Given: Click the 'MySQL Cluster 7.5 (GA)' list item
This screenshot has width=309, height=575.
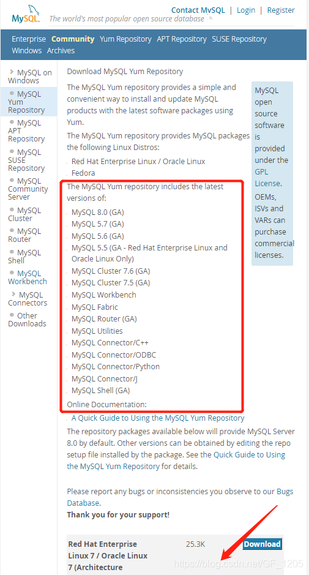Looking at the screenshot, I should point(111,283).
